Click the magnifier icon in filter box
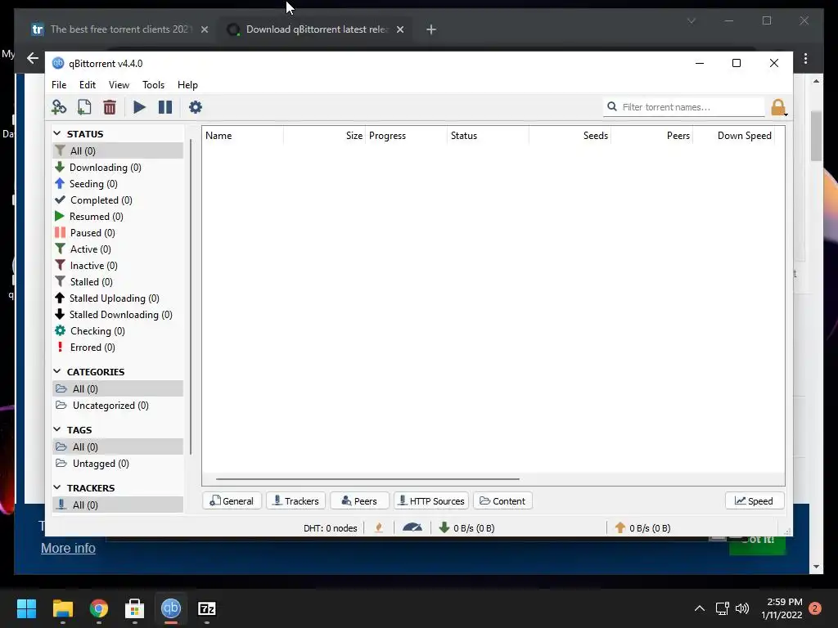838x628 pixels. tap(612, 107)
